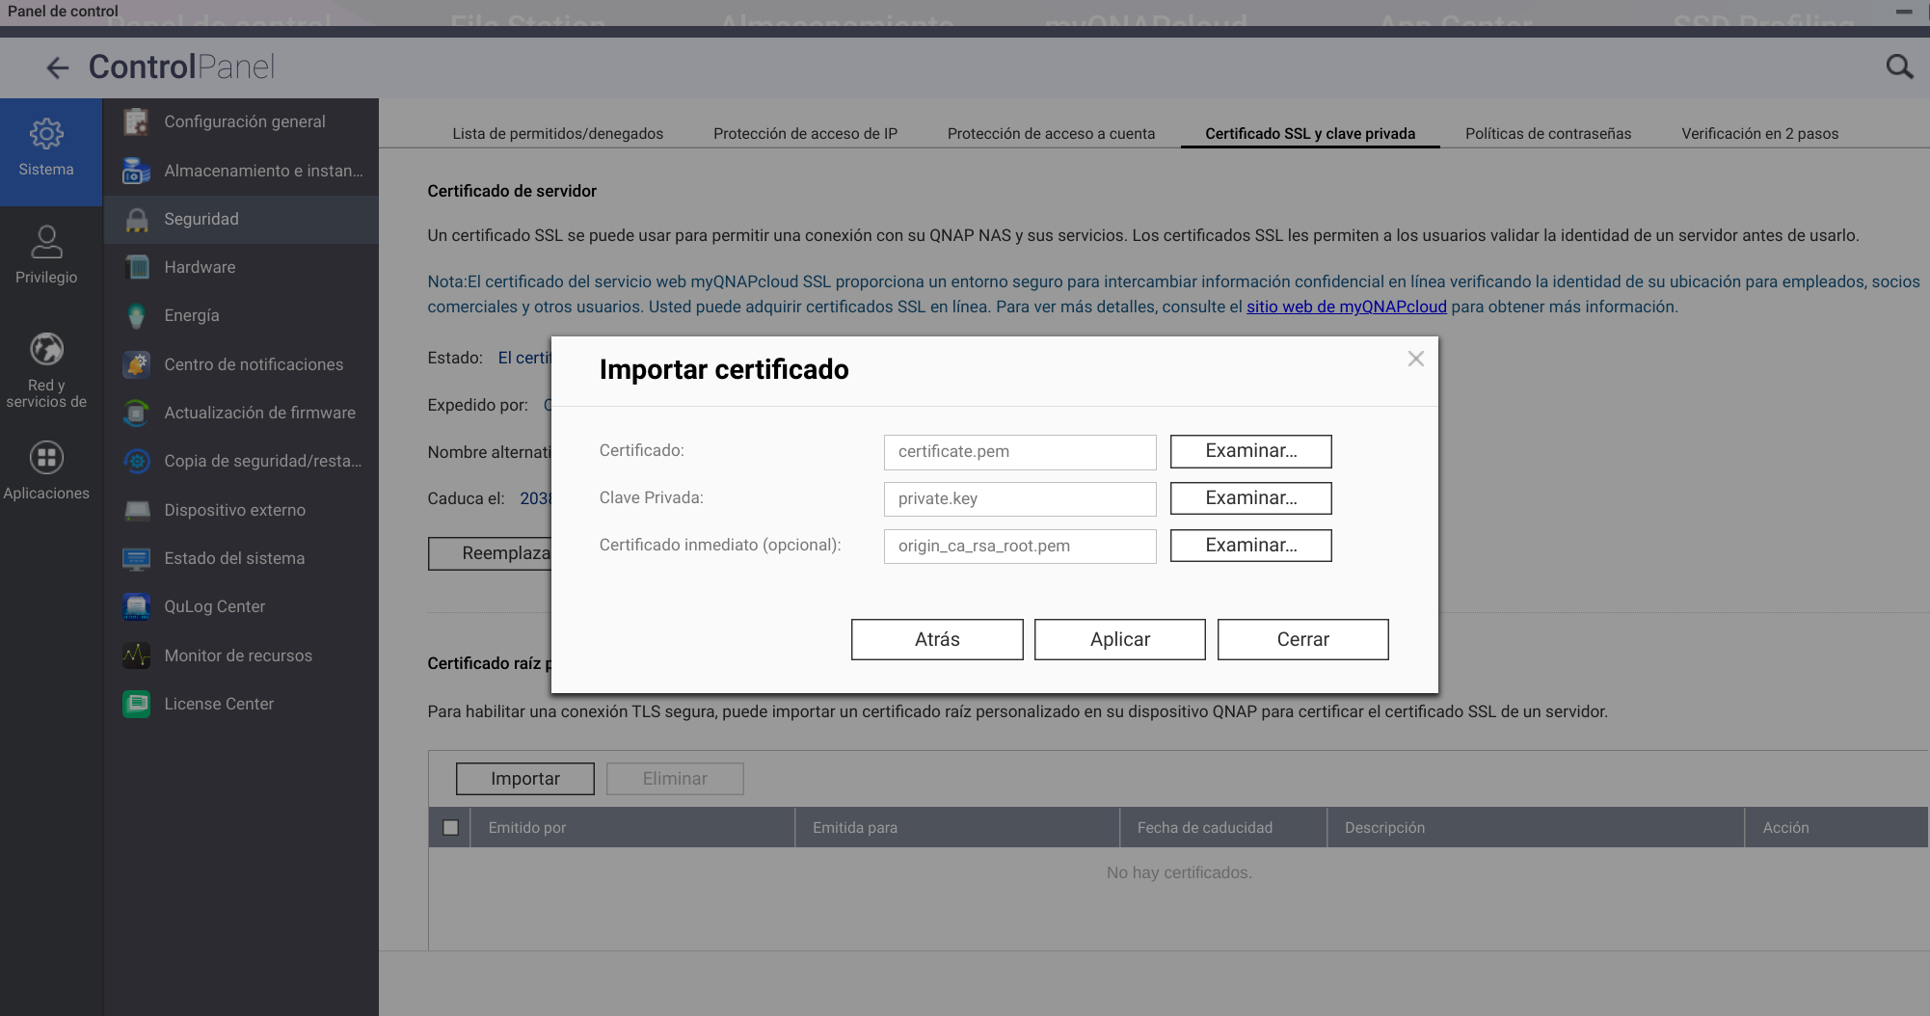Open the Centro de notificaciones icon
This screenshot has height=1016, width=1930.
(137, 364)
